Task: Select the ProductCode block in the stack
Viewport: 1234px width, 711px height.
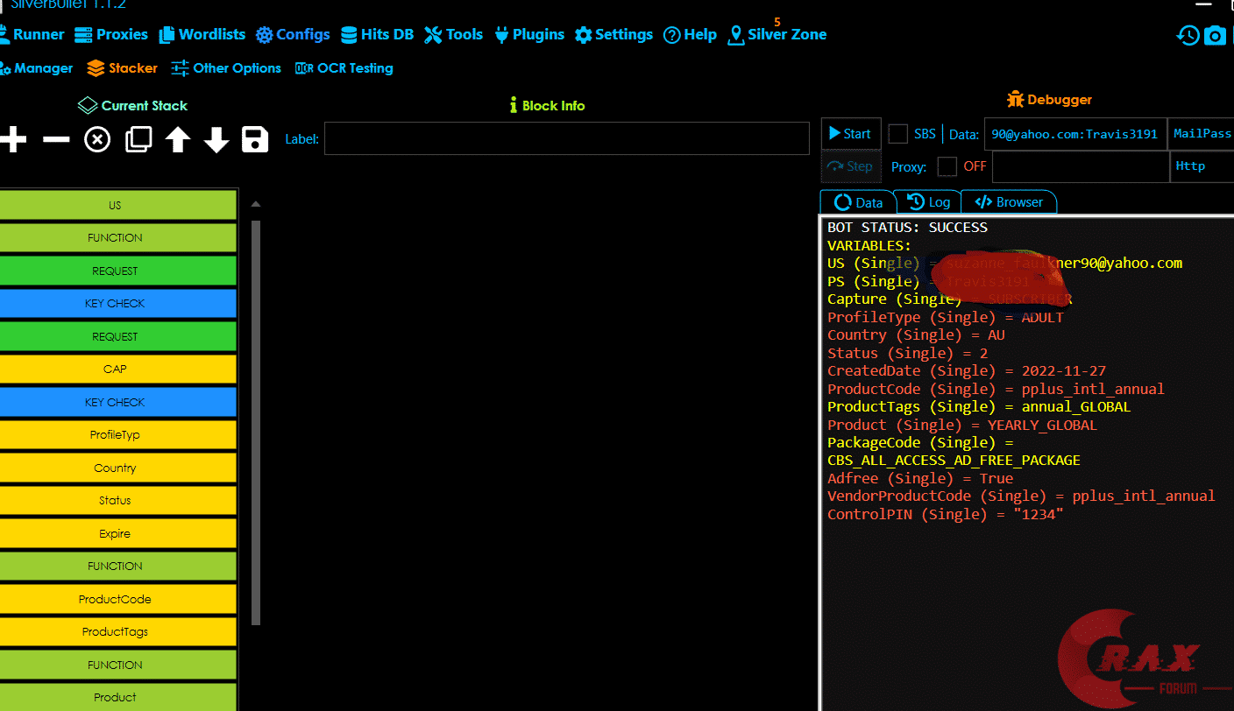Action: pos(117,599)
